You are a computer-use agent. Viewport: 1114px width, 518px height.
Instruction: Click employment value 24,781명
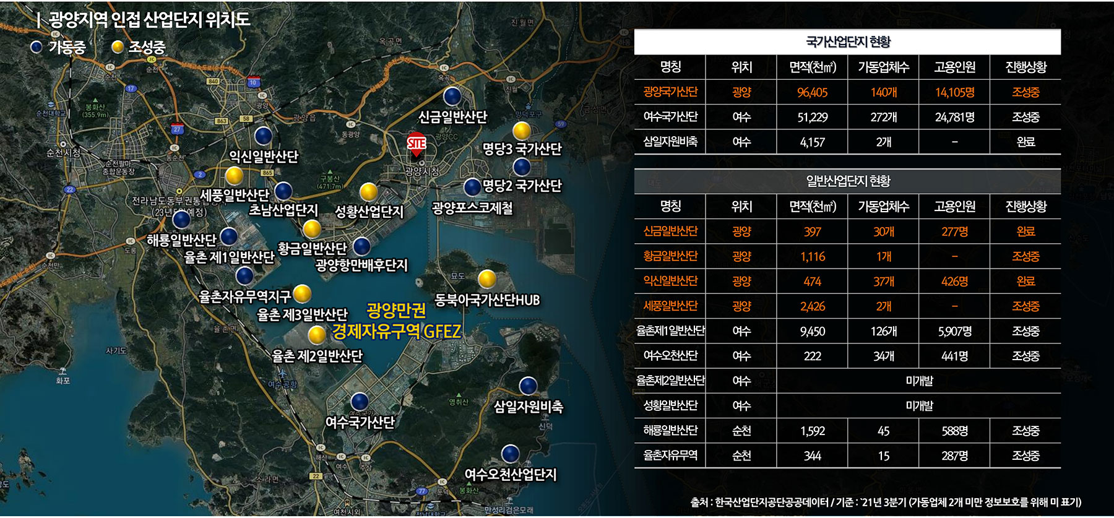(x=955, y=118)
